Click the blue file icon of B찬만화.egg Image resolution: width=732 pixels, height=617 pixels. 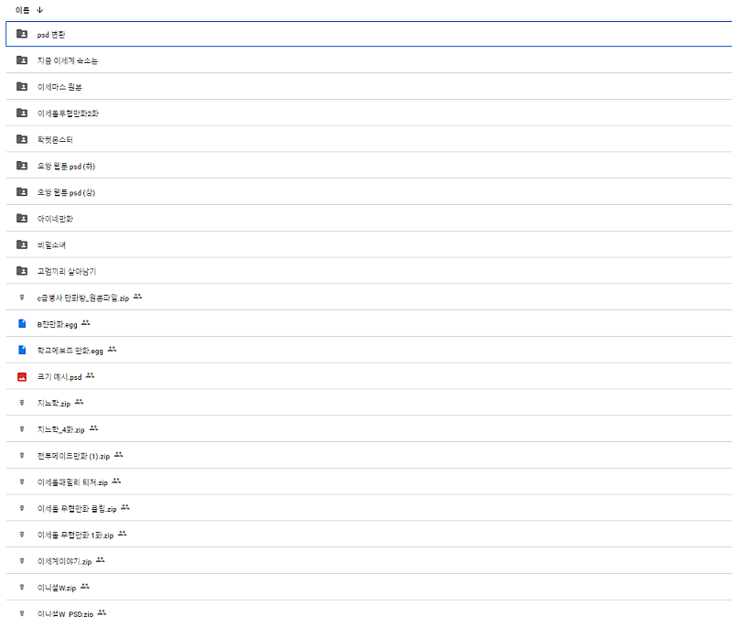point(22,323)
